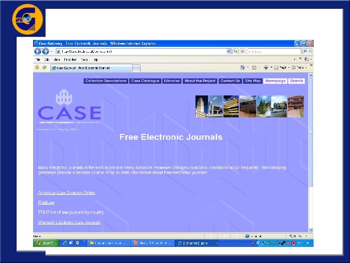Open a new blank tab

(136, 68)
